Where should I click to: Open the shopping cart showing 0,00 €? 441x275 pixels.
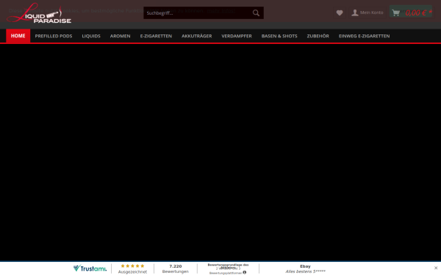tap(411, 12)
